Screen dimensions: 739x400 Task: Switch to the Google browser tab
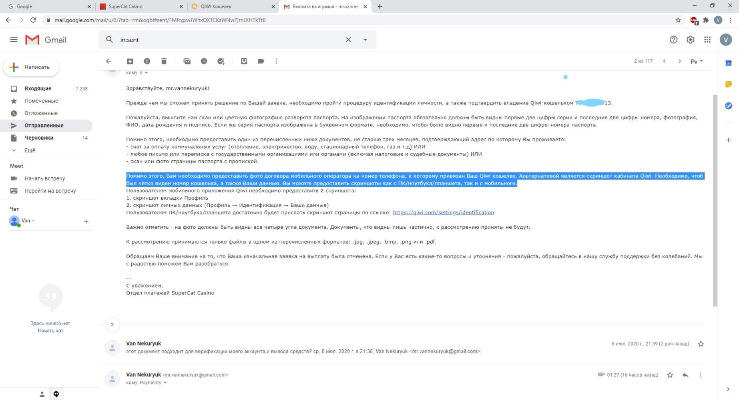tap(48, 6)
